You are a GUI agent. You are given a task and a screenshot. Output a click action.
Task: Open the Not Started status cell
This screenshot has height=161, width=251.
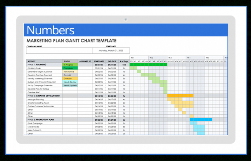pos(70,71)
